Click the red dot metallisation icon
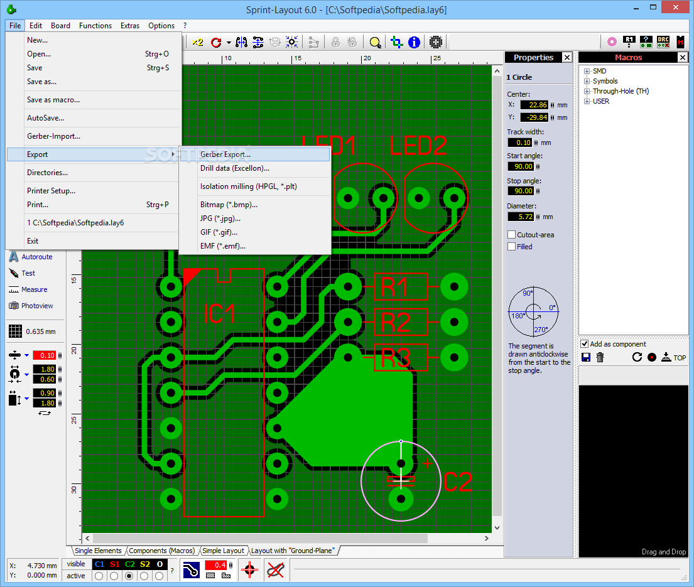694x587 pixels. [x=651, y=357]
